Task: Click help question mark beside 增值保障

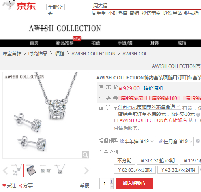Action: click(197, 141)
